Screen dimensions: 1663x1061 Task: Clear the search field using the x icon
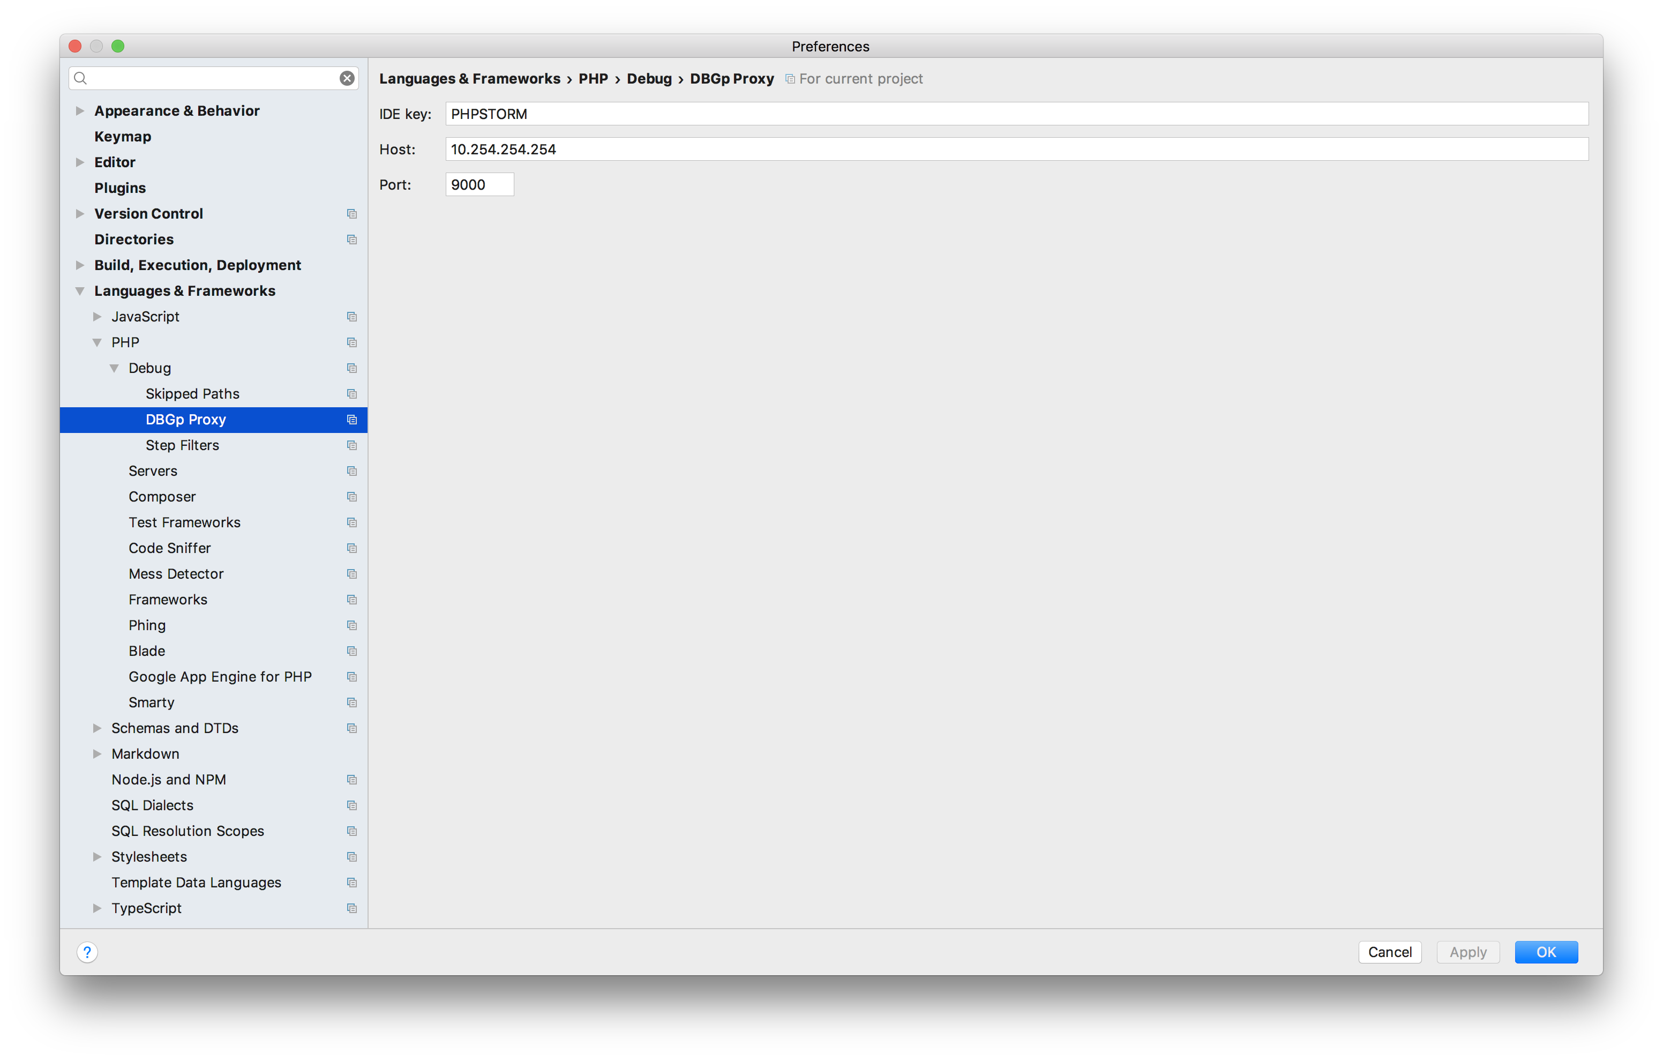point(347,78)
